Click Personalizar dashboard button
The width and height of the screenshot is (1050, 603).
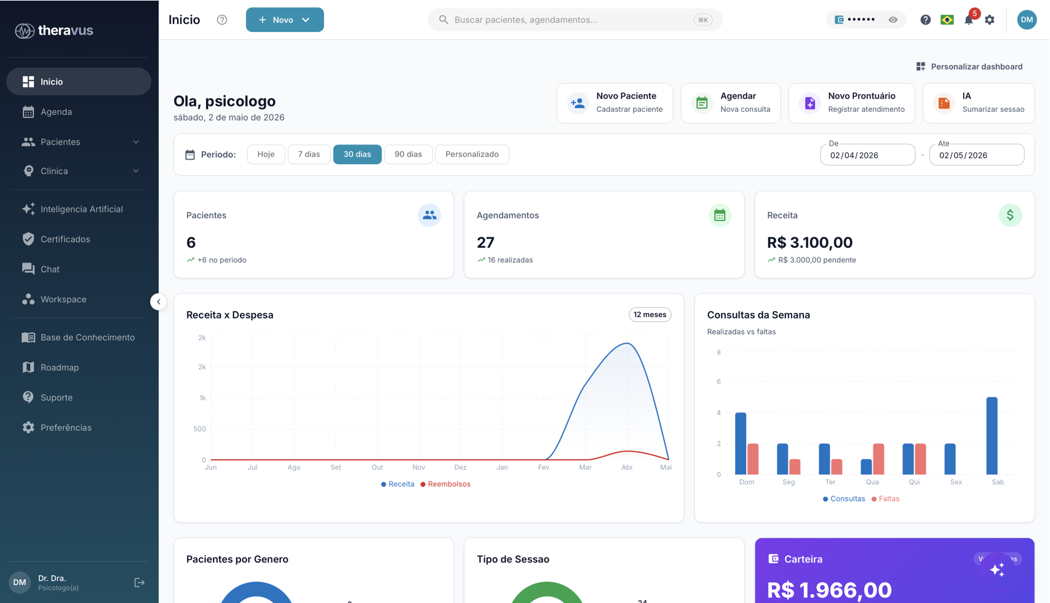pos(969,66)
